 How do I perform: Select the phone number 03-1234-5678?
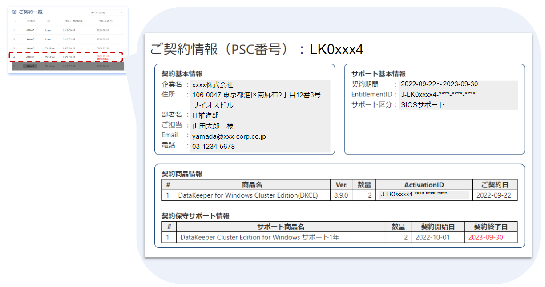(214, 147)
